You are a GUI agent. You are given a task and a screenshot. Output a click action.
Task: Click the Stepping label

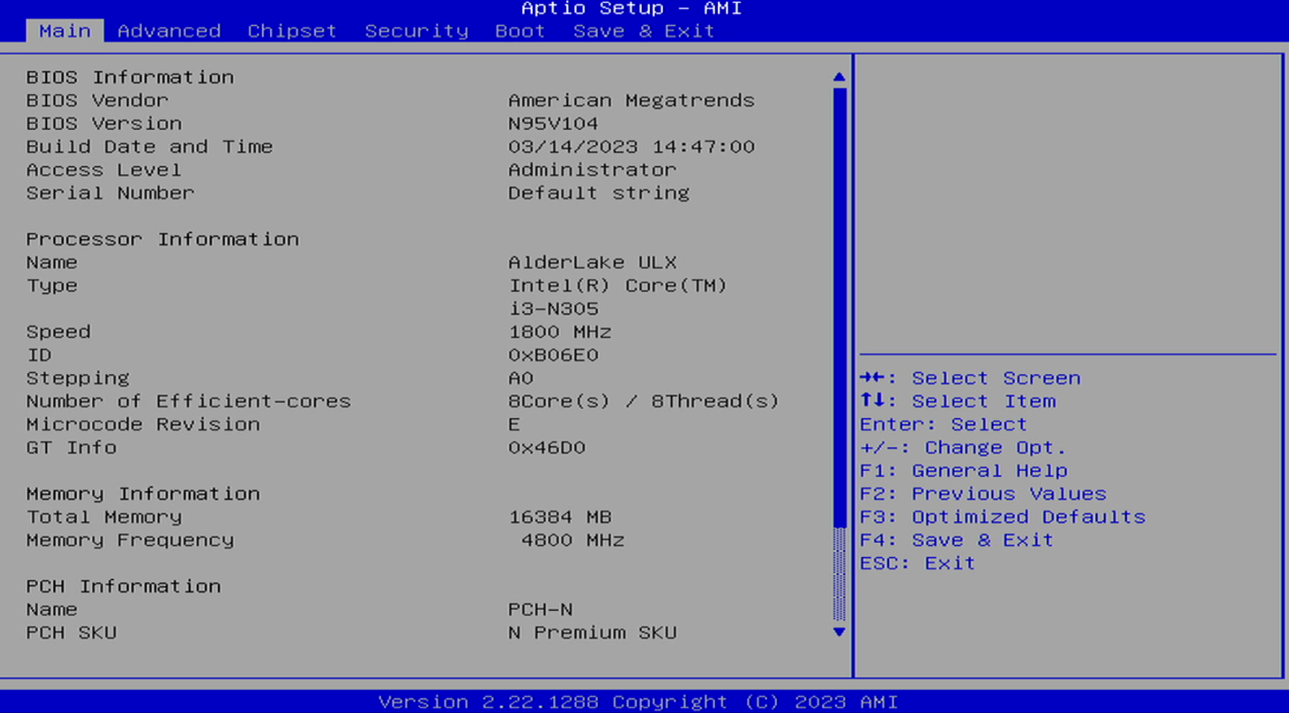tap(78, 378)
